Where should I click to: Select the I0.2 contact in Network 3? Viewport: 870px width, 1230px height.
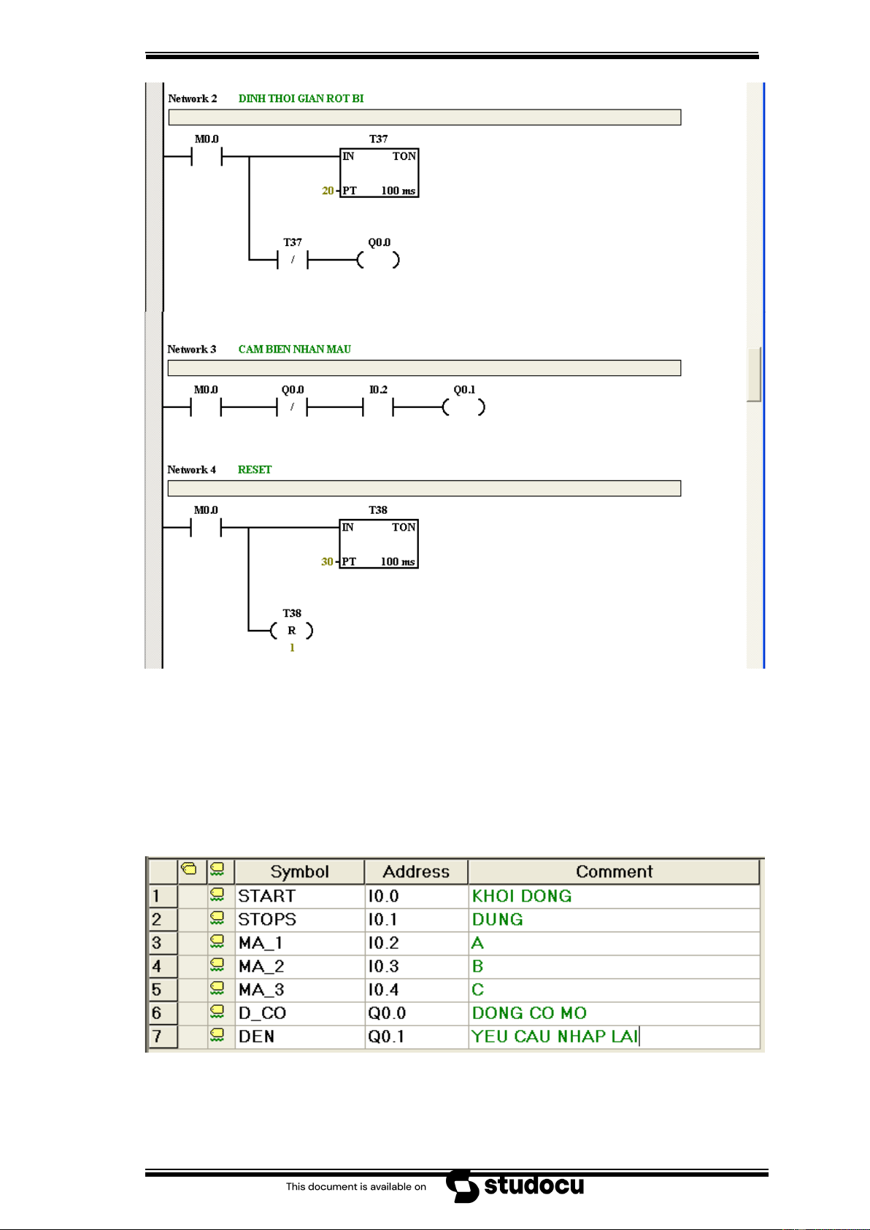pos(378,407)
